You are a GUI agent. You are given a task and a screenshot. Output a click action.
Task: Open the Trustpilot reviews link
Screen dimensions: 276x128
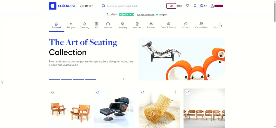pyautogui.click(x=146, y=15)
